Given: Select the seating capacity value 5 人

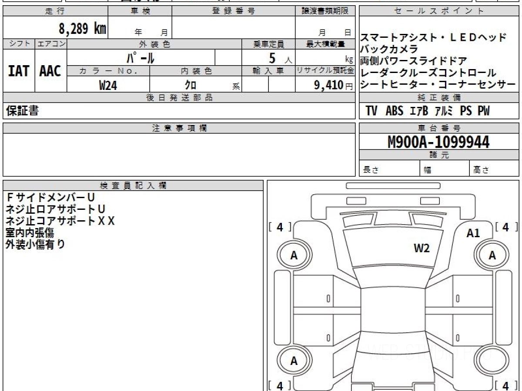Looking at the screenshot, I should [280, 57].
